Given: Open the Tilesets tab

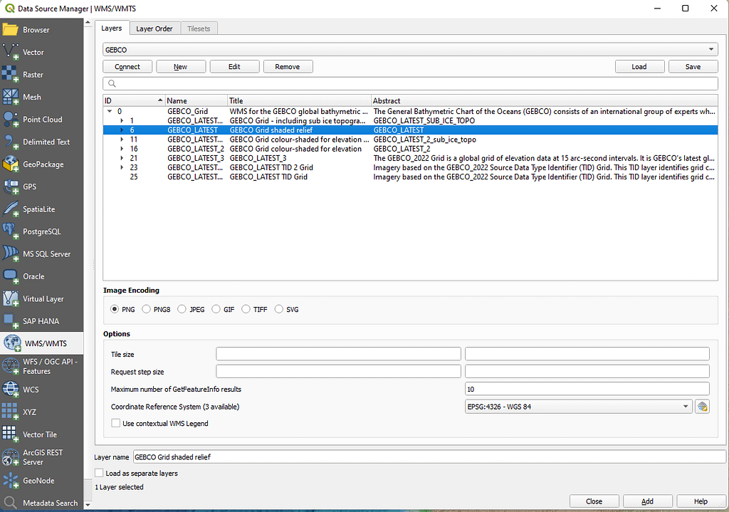Looking at the screenshot, I should click(199, 28).
